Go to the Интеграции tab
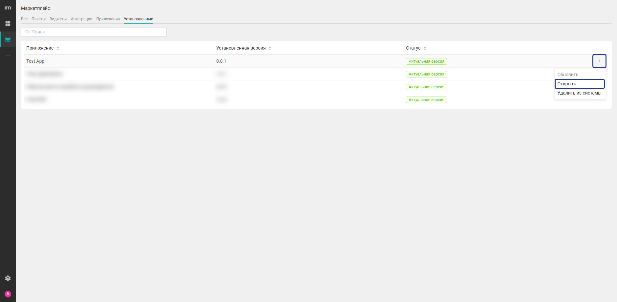 tap(81, 19)
